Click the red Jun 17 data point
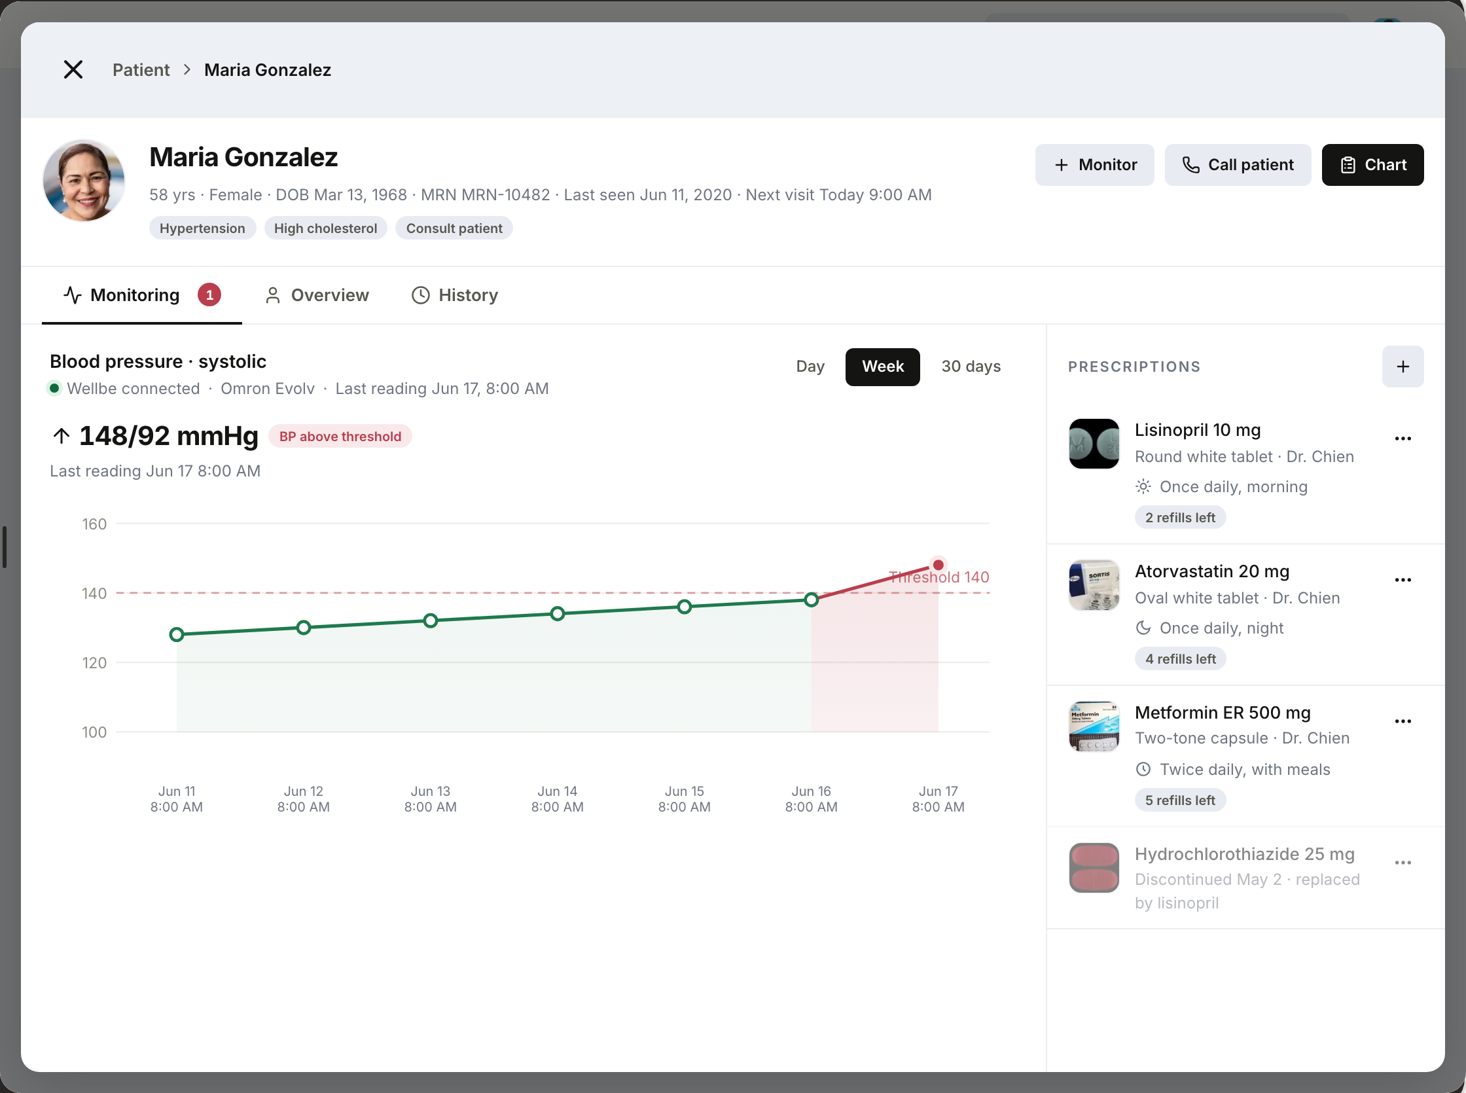 tap(938, 565)
